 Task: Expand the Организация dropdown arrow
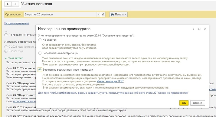point(99,14)
